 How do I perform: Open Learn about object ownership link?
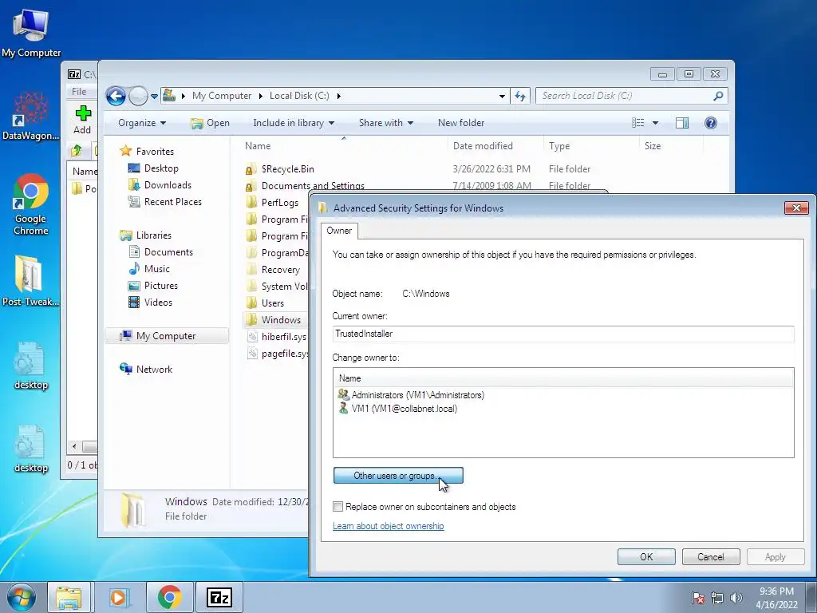[389, 526]
